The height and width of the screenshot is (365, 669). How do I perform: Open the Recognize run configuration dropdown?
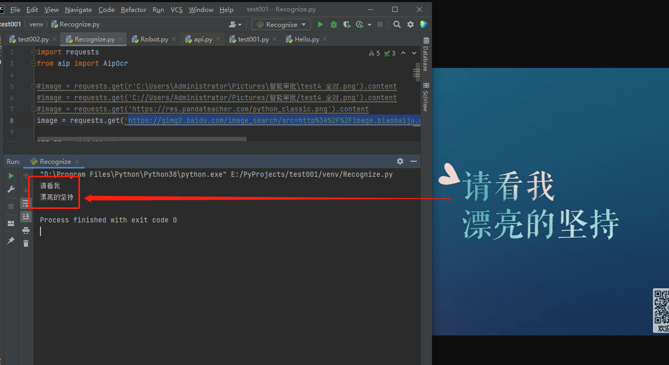280,24
